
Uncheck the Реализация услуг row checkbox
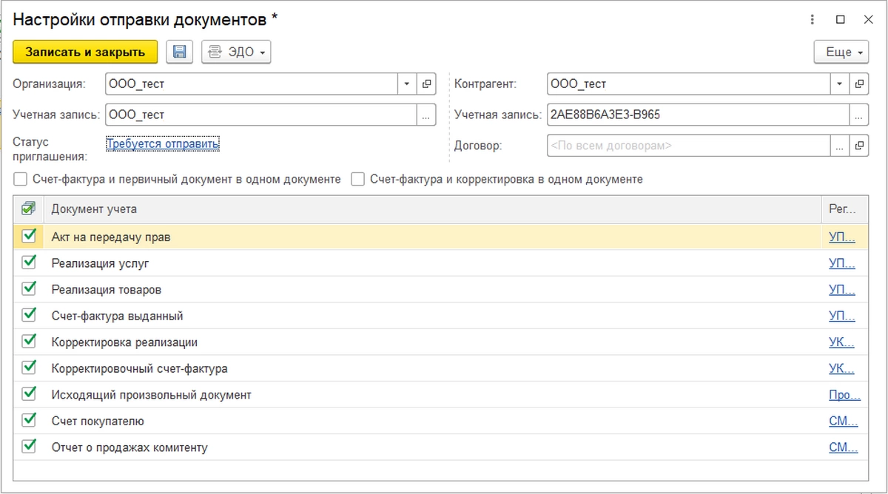30,263
